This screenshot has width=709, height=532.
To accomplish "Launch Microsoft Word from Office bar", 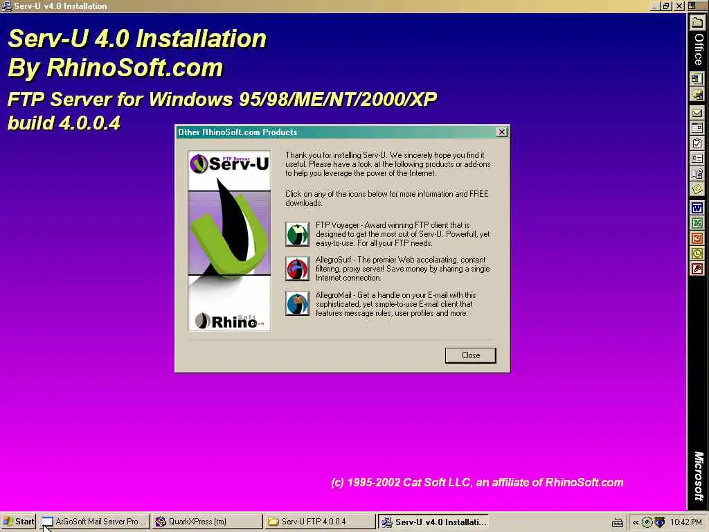I will (x=697, y=208).
